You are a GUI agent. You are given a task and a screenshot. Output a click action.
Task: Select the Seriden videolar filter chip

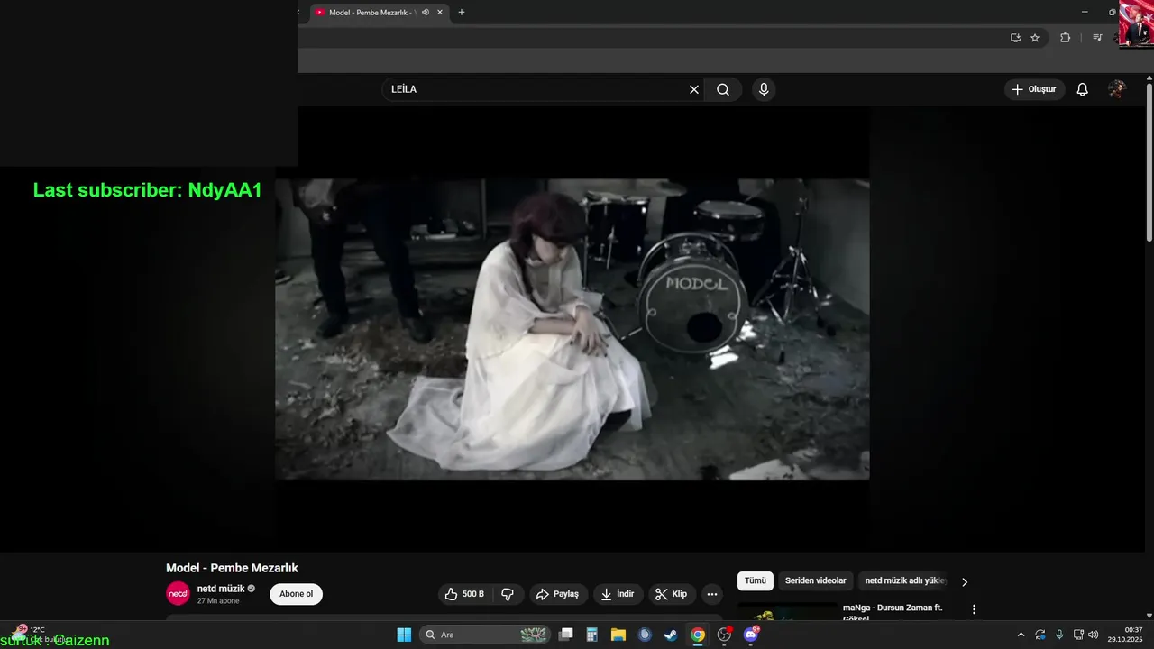816,581
